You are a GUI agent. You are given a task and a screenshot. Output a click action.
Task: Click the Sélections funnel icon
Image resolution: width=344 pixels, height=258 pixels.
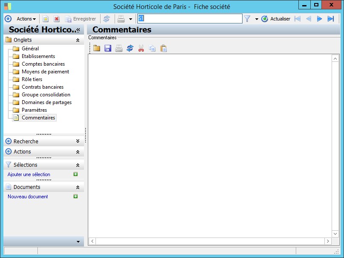pyautogui.click(x=9, y=165)
